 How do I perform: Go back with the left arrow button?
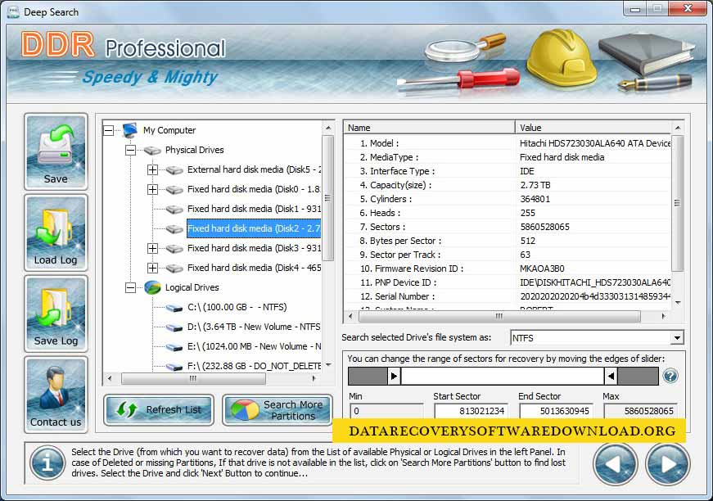click(615, 464)
